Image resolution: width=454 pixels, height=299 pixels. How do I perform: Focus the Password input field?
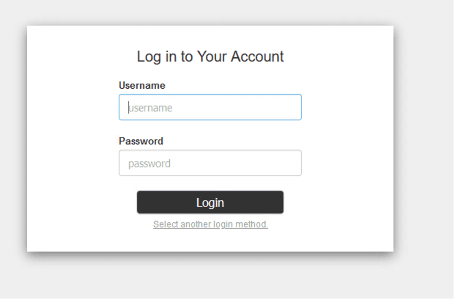(210, 163)
